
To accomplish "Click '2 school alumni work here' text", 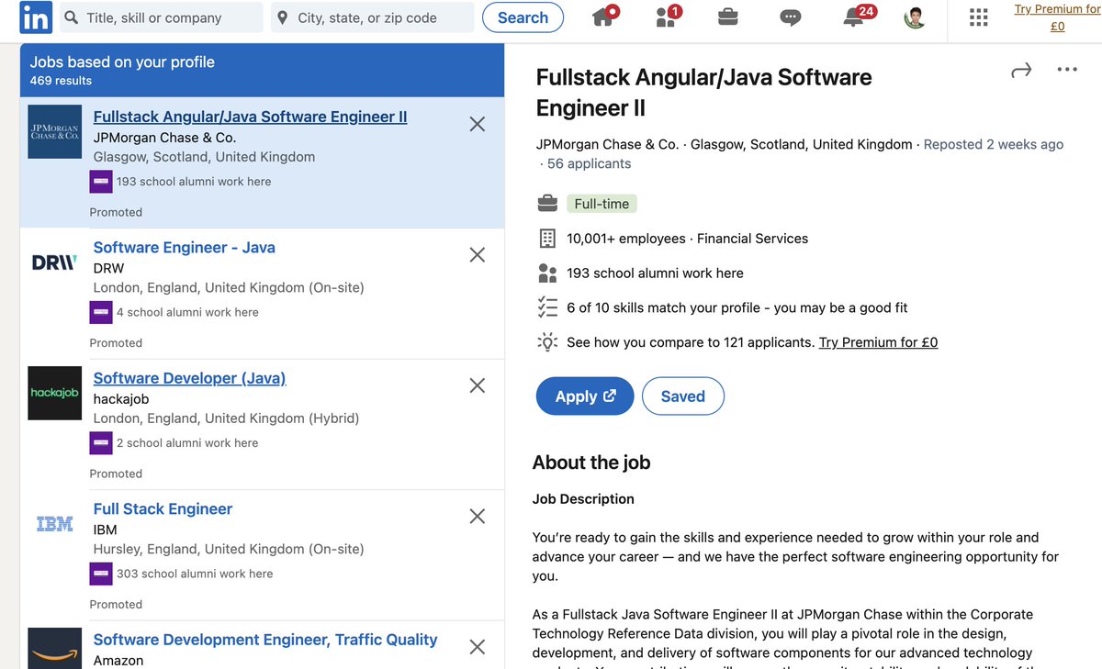I will (x=187, y=443).
